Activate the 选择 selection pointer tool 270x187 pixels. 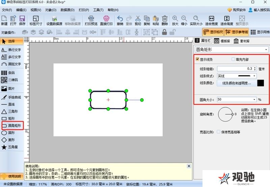(x=12, y=41)
